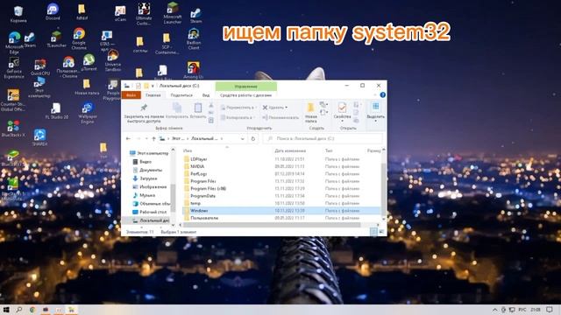Click Pin to Quick Access ribbon icon

click(x=144, y=113)
